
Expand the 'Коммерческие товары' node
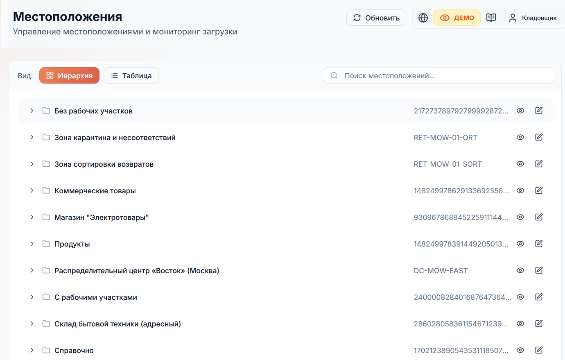[x=32, y=190]
